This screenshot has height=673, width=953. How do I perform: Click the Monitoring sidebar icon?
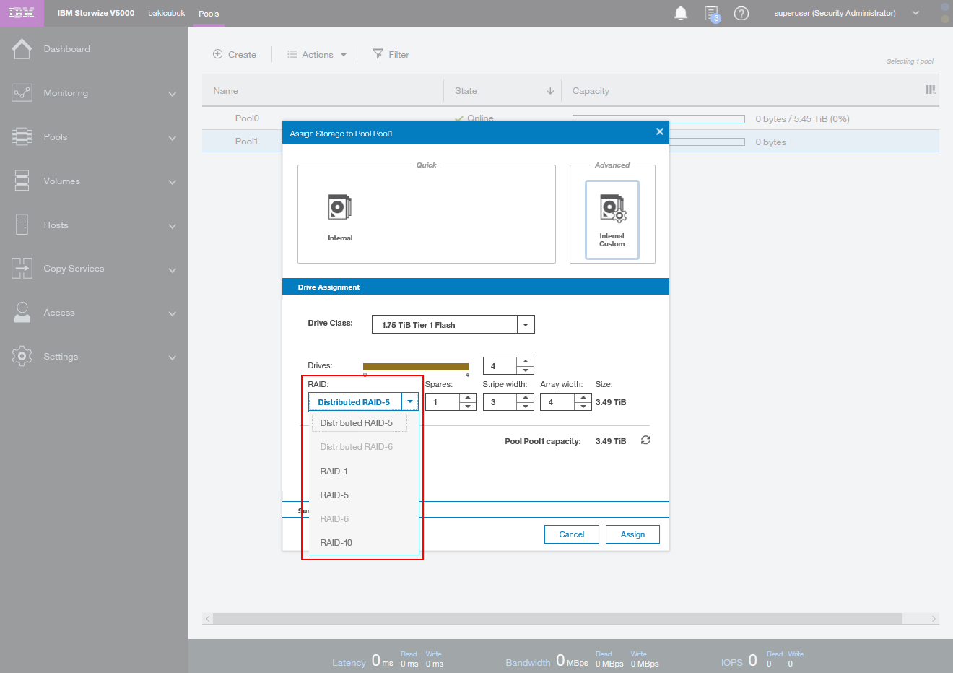click(22, 93)
